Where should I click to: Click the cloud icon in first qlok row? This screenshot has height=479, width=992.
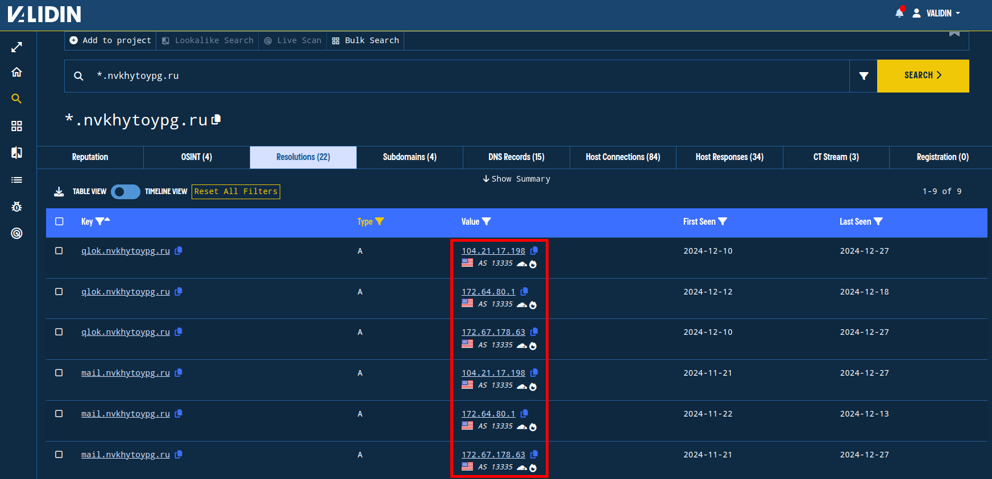coord(521,264)
